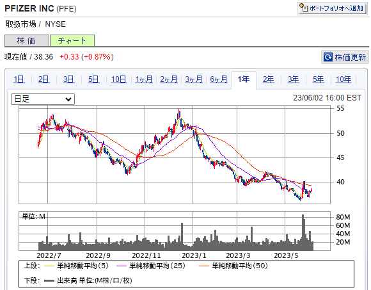Click the 50 price axis label
This screenshot has width=371, height=290.
click(340, 133)
